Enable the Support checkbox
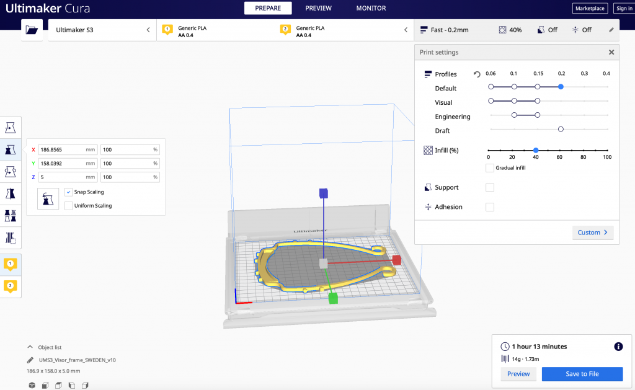This screenshot has width=635, height=390. 490,187
